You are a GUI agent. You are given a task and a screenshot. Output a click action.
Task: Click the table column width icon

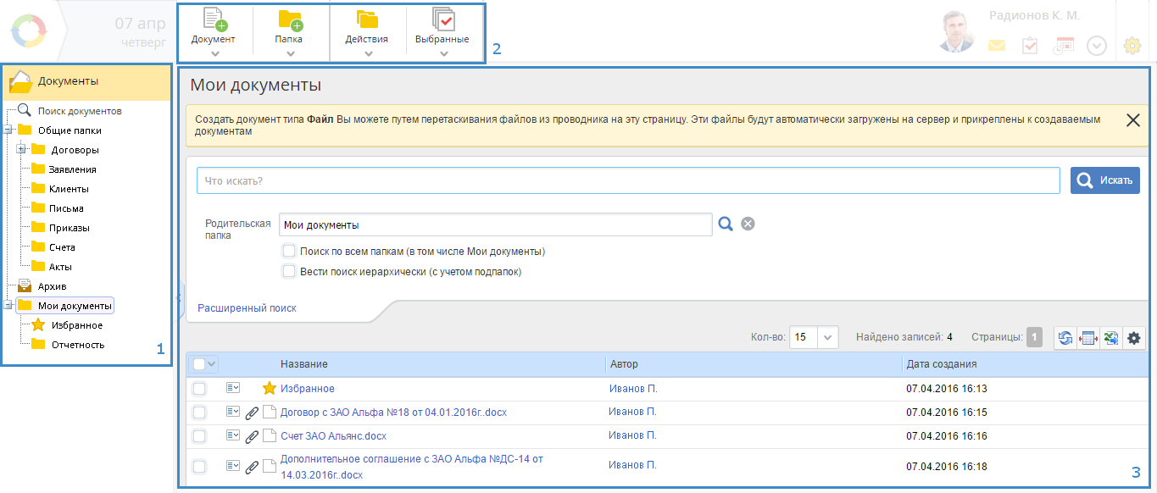(1087, 338)
